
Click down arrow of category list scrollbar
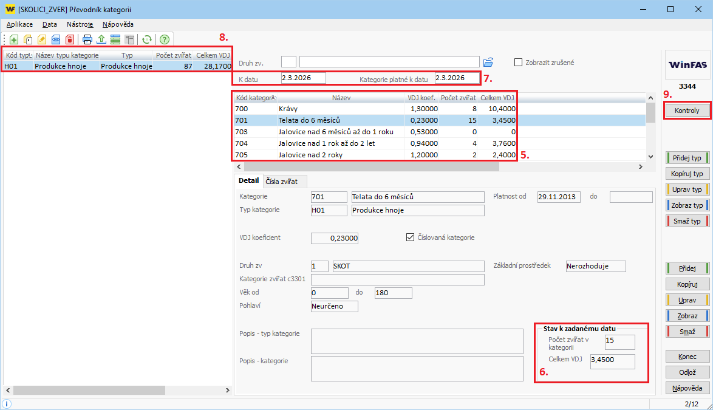[x=650, y=155]
